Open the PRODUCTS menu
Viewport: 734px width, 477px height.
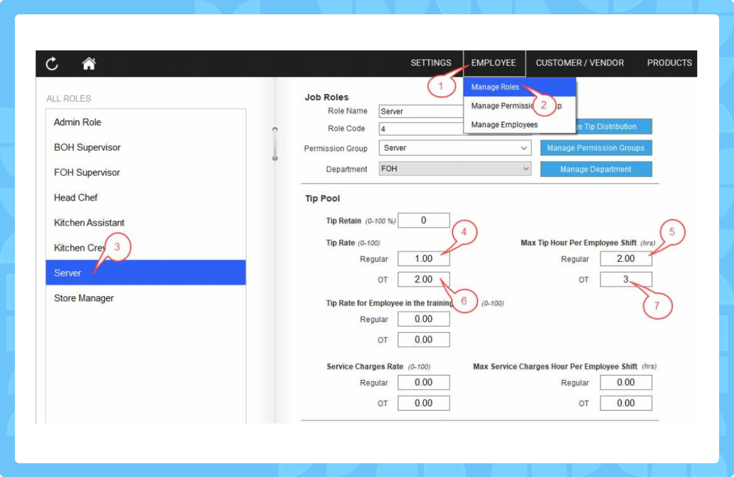(x=669, y=63)
